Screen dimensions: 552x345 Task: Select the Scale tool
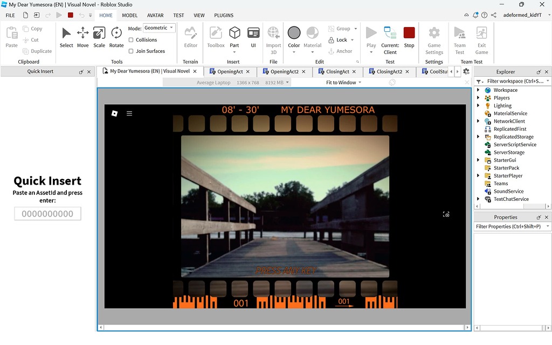pos(99,38)
